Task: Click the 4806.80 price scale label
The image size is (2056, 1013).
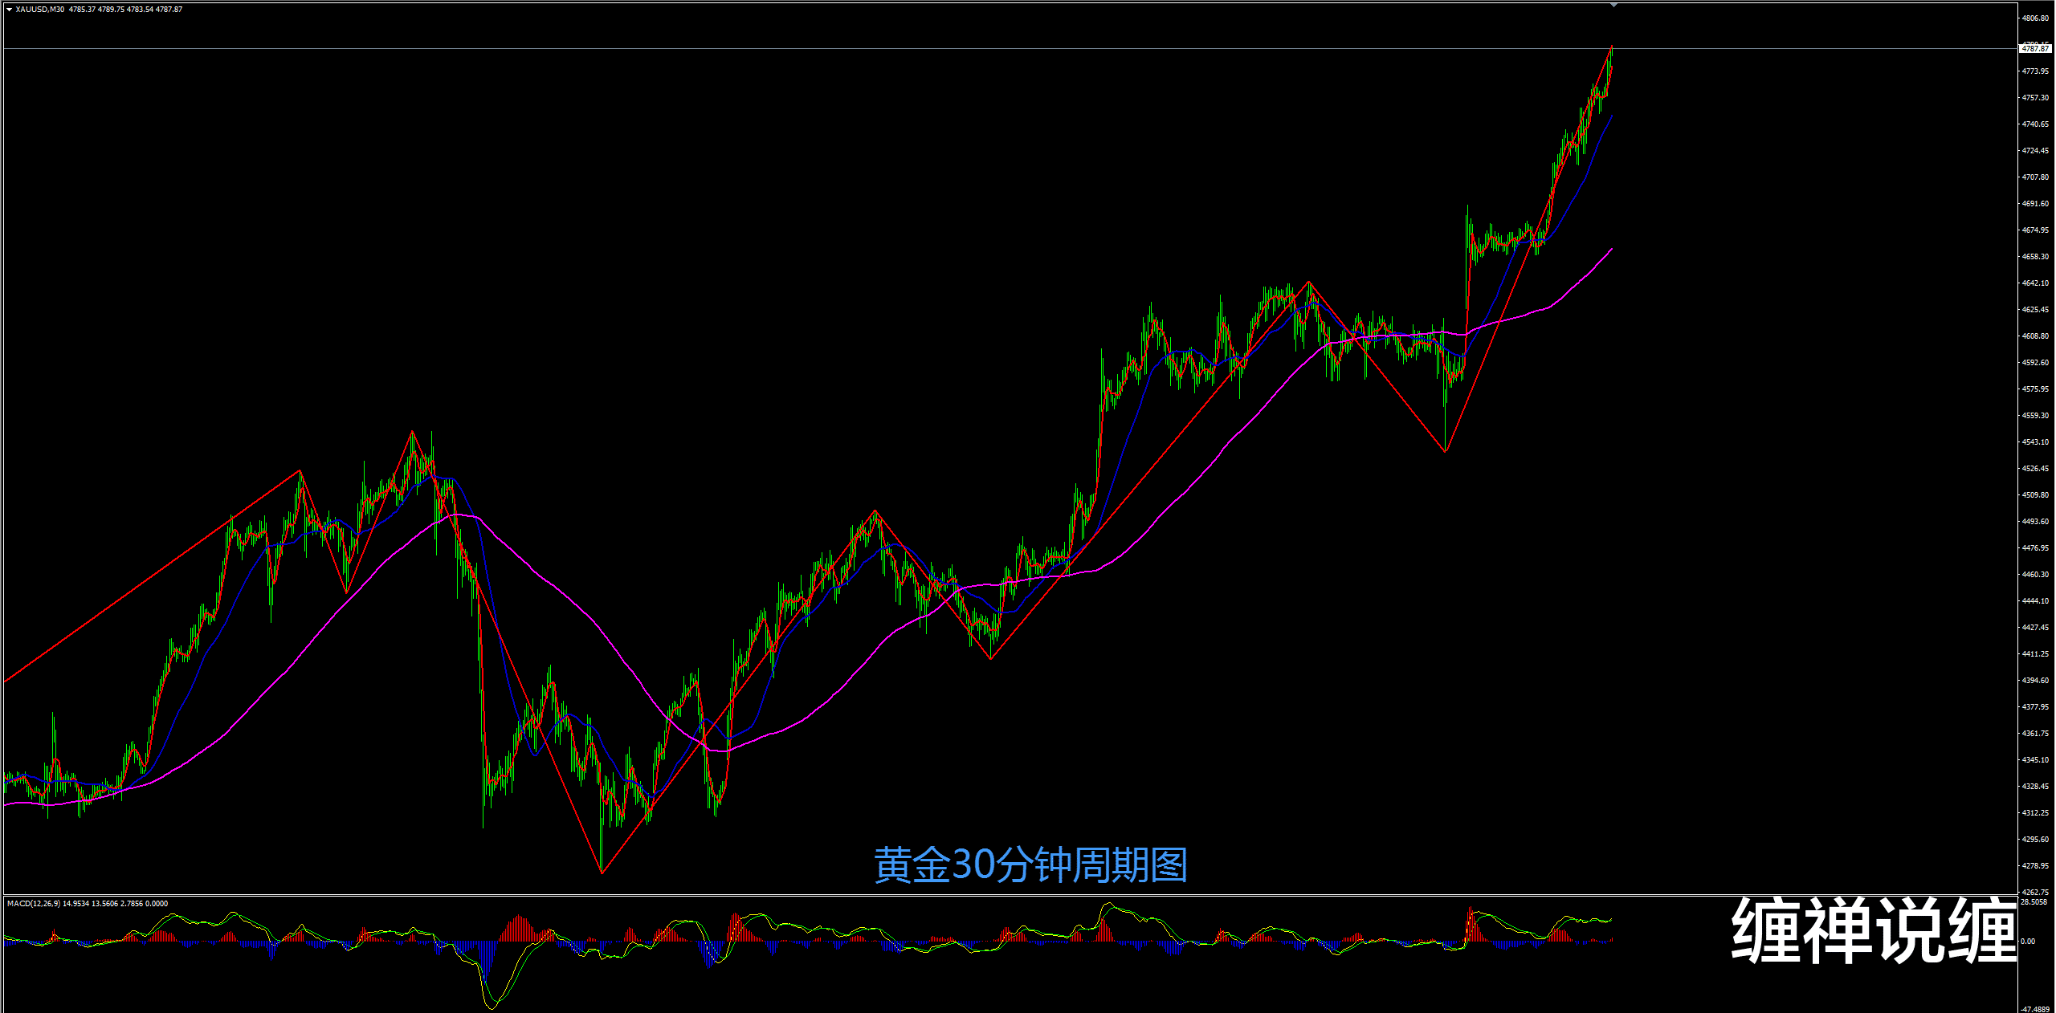Action: pos(2035,18)
